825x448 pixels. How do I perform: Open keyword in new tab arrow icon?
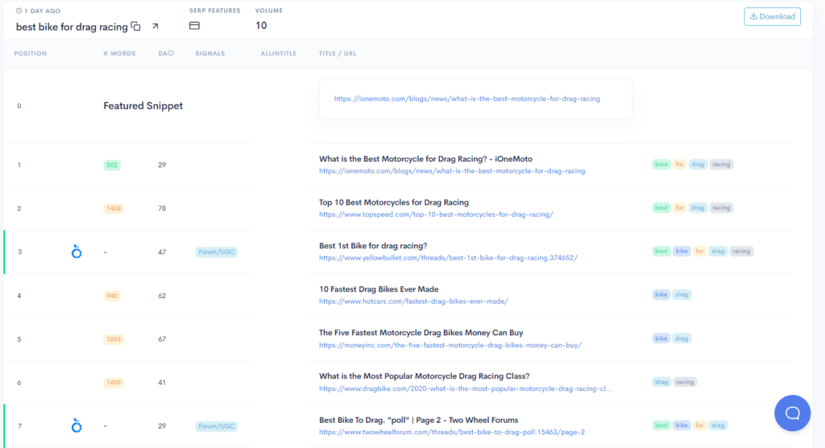(x=155, y=27)
